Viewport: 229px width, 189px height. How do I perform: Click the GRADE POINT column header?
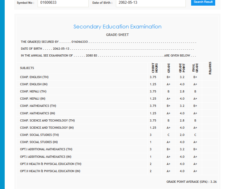(x=182, y=68)
